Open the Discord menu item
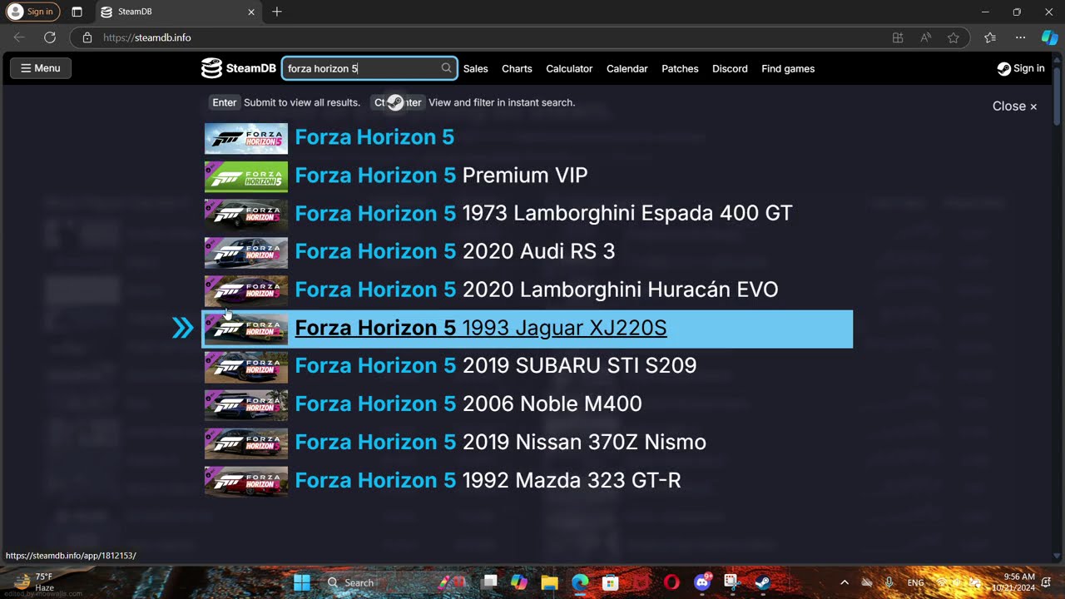Screen dimensions: 1065x599 coord(730,68)
